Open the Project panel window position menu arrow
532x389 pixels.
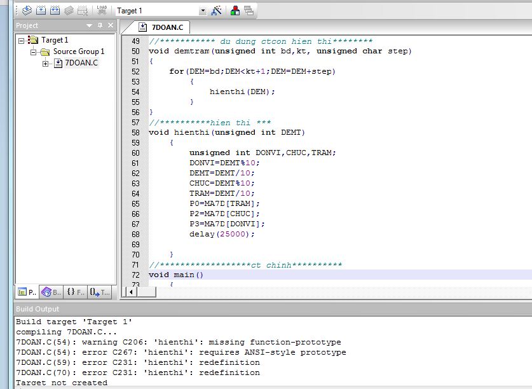90,25
